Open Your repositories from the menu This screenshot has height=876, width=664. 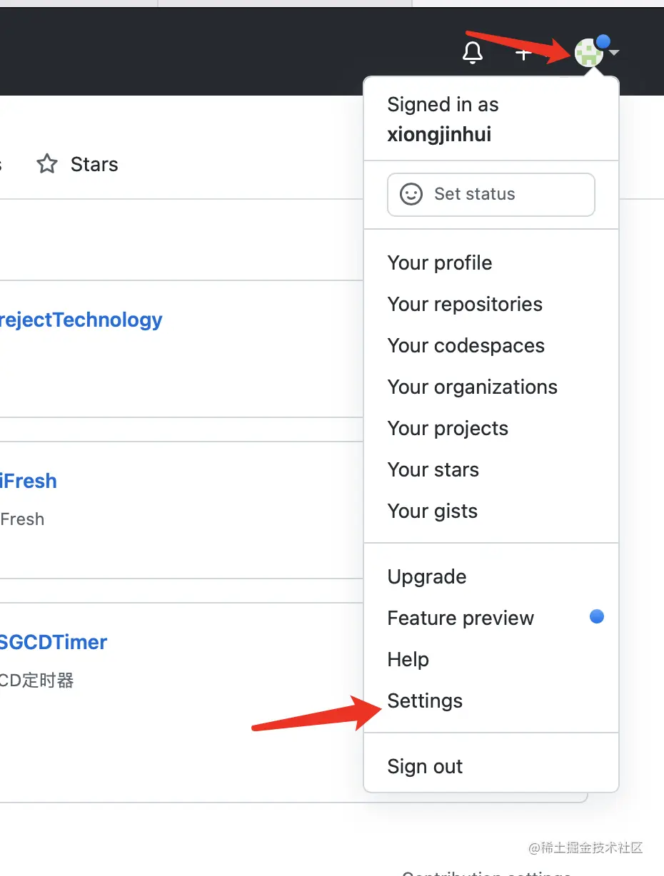pyautogui.click(x=465, y=304)
